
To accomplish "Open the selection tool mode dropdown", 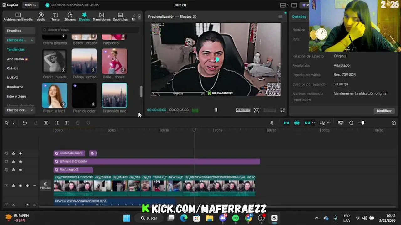I will (x=13, y=123).
